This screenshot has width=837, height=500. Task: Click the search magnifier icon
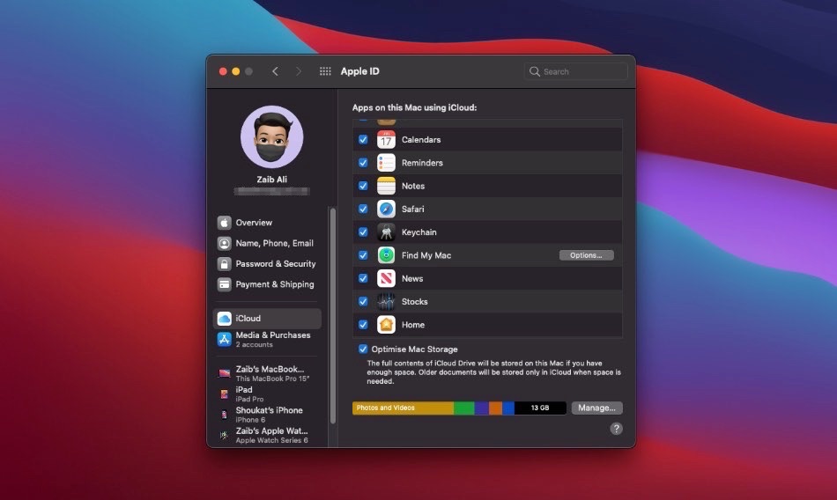pos(534,71)
